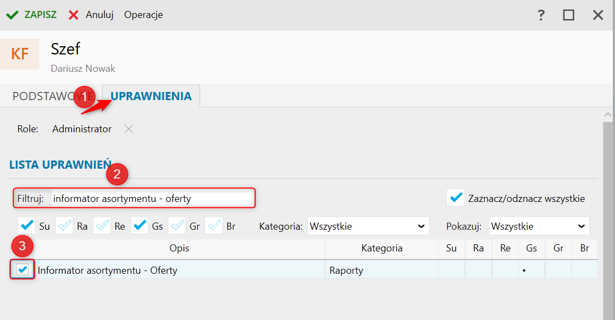The height and width of the screenshot is (320, 615).
Task: Click the Anuluj cancel button label
Action: tap(99, 15)
